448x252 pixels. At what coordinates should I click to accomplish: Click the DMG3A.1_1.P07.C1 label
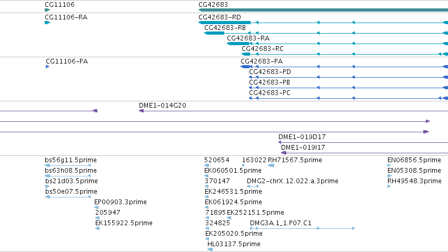pyautogui.click(x=281, y=223)
